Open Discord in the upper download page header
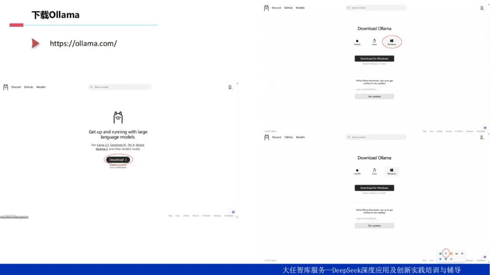Screen dimensions: 490x275 276,8
